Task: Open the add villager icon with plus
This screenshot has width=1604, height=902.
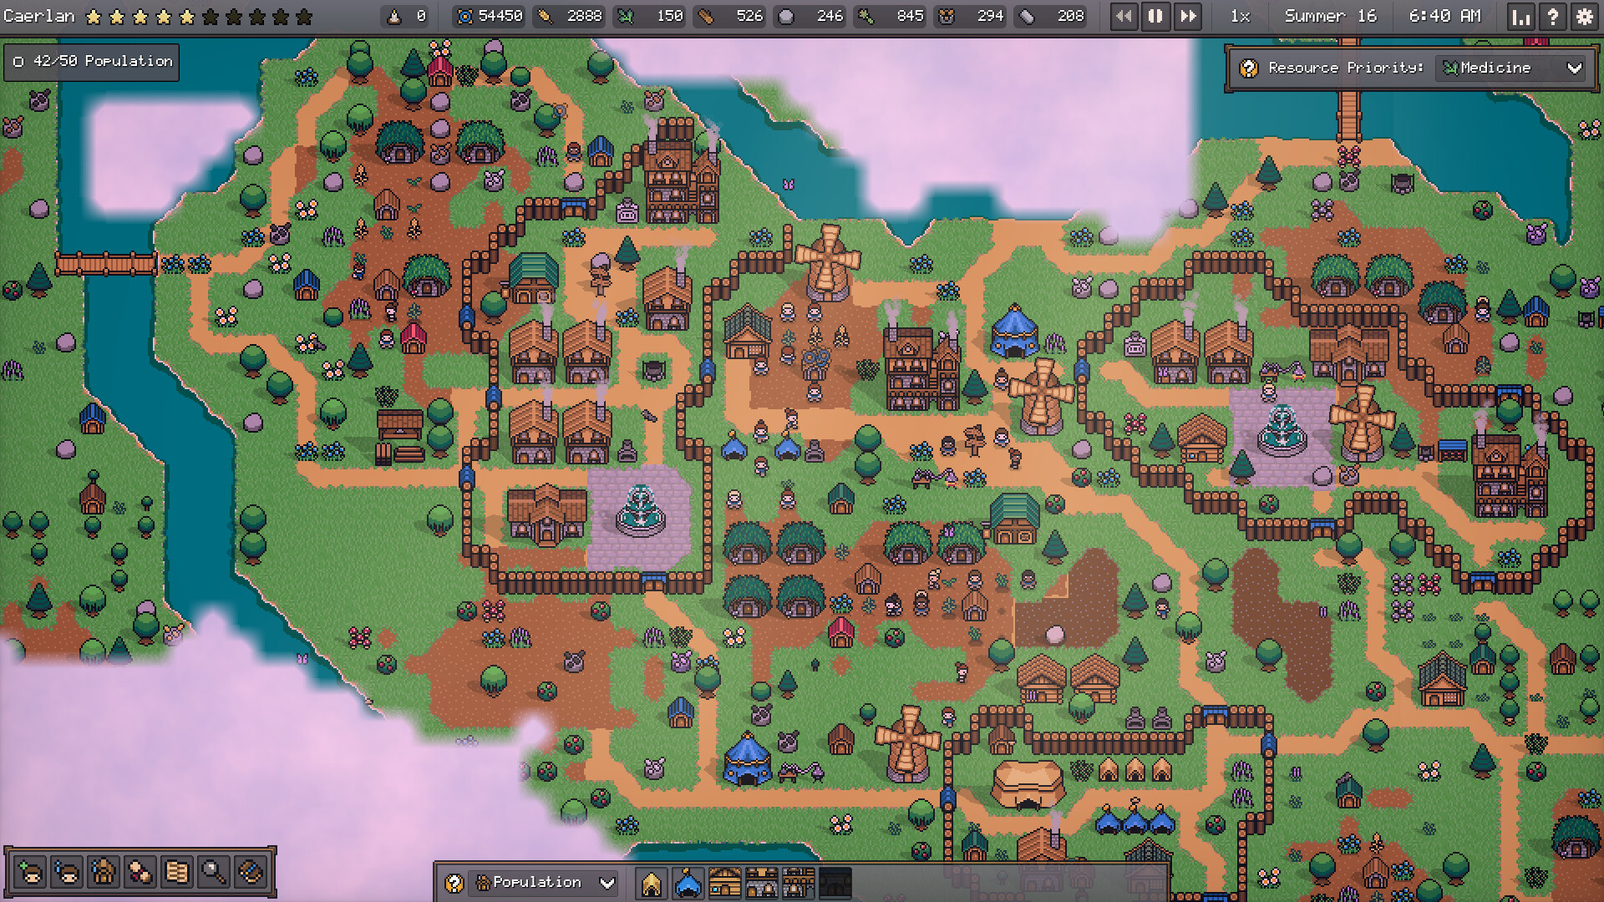Action: pos(30,873)
